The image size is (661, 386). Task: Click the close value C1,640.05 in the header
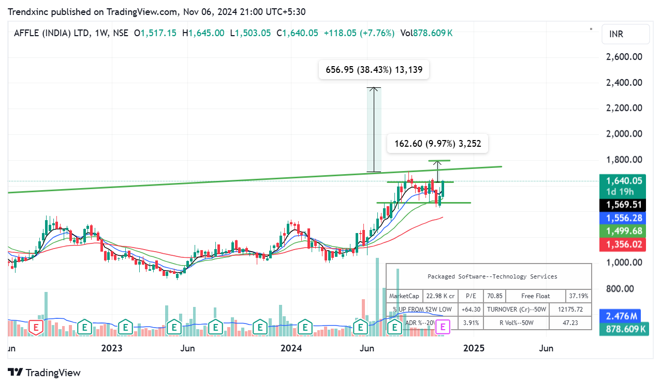point(297,33)
